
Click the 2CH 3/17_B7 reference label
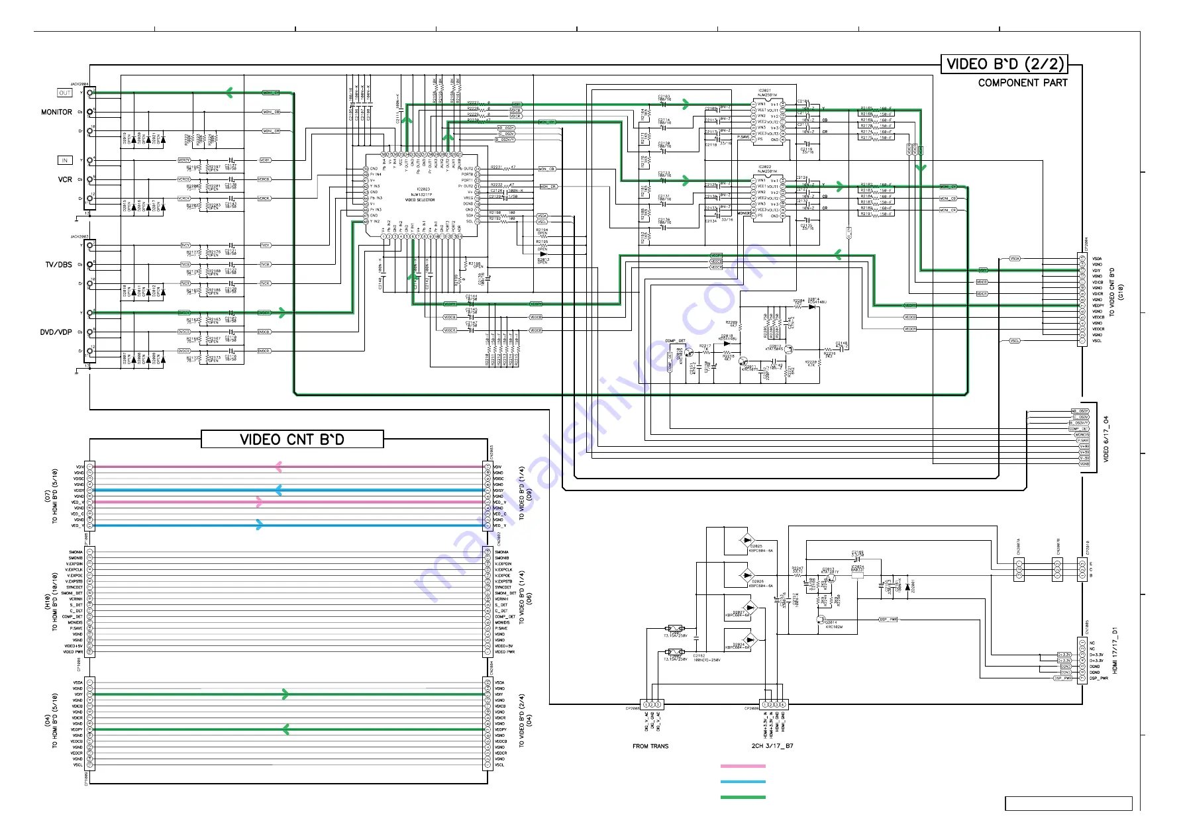[772, 746]
